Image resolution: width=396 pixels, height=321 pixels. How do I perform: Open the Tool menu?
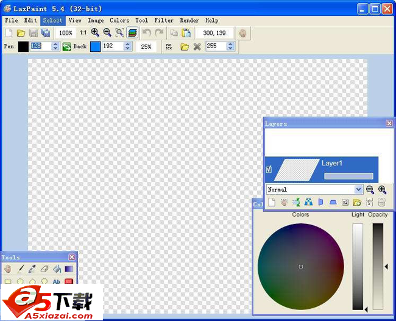pos(141,21)
